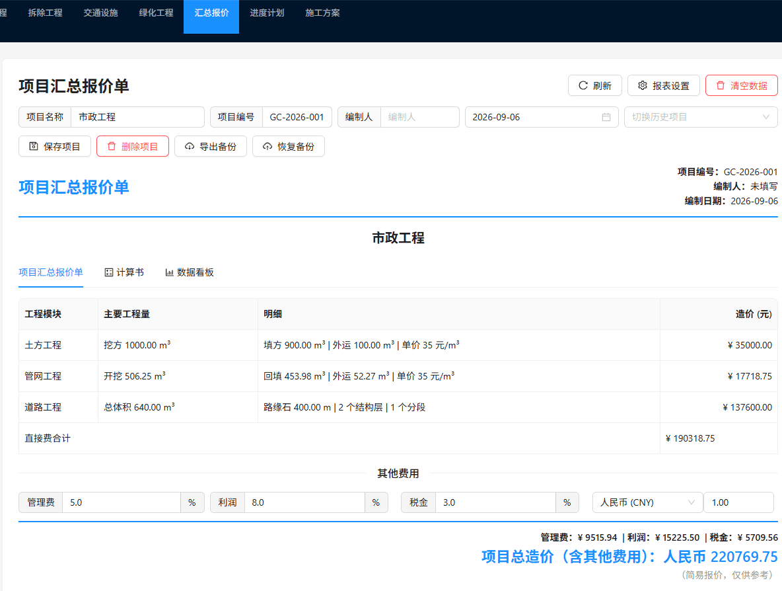
Task: Focus the 项目名称 input with 市政工程
Action: coord(137,117)
